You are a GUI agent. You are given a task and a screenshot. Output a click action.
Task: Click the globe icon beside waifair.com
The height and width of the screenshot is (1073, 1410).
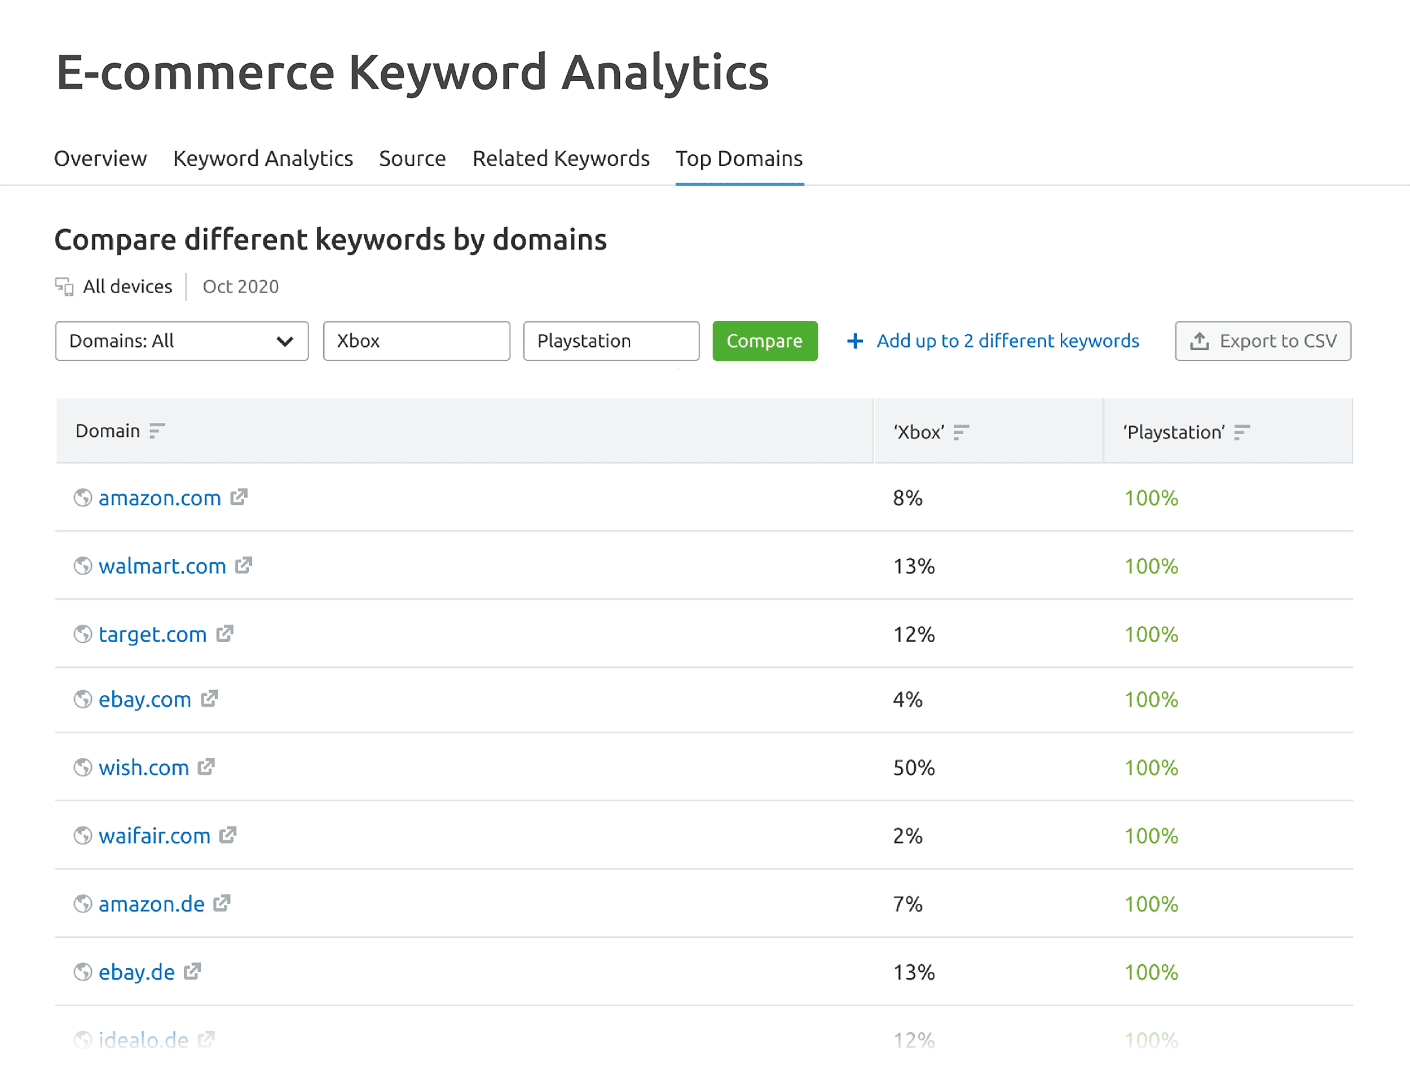point(83,836)
